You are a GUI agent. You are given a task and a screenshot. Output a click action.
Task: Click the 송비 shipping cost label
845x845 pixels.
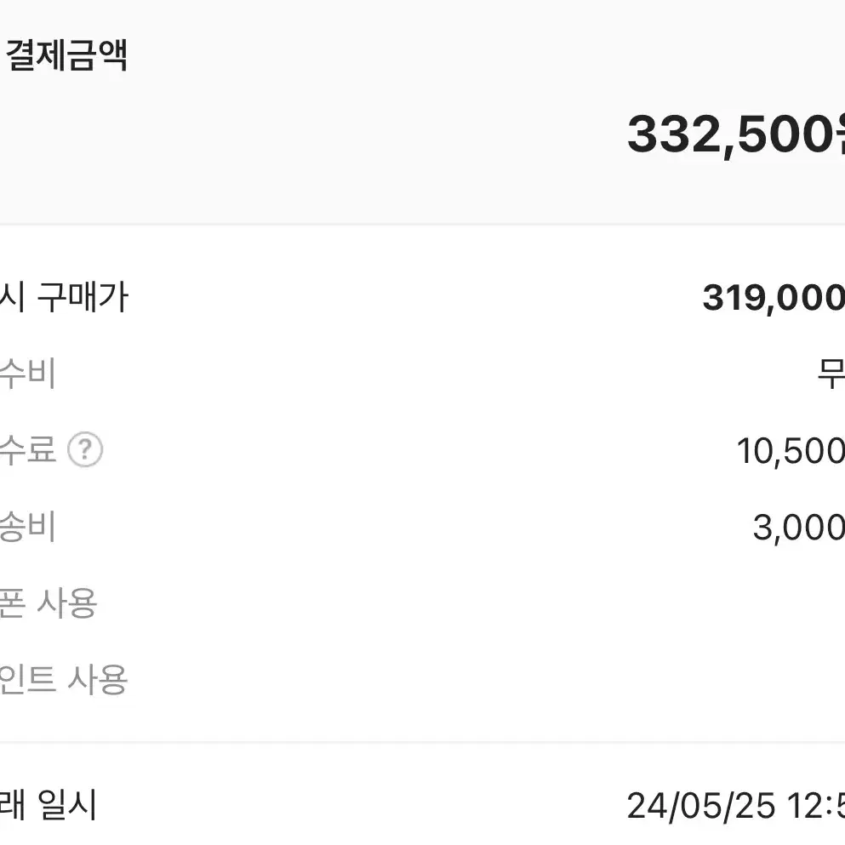(27, 526)
